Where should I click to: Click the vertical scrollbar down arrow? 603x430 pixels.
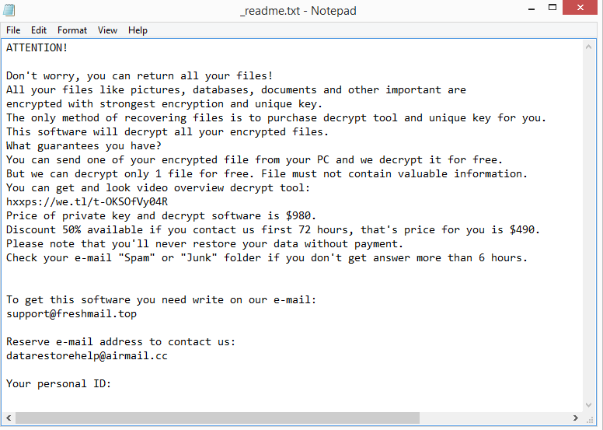coord(591,404)
